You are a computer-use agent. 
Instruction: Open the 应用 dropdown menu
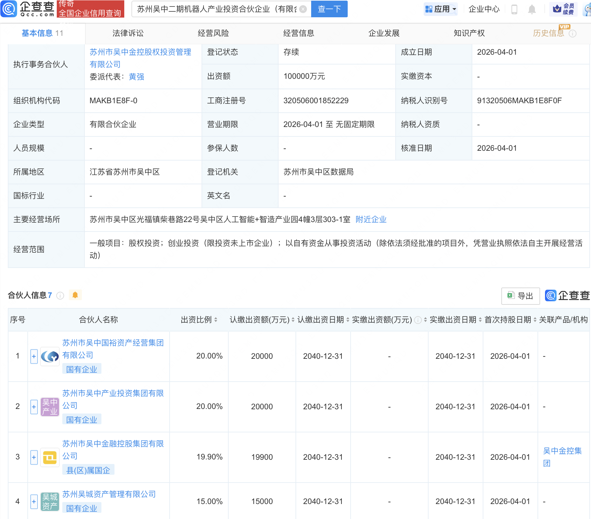pyautogui.click(x=441, y=9)
